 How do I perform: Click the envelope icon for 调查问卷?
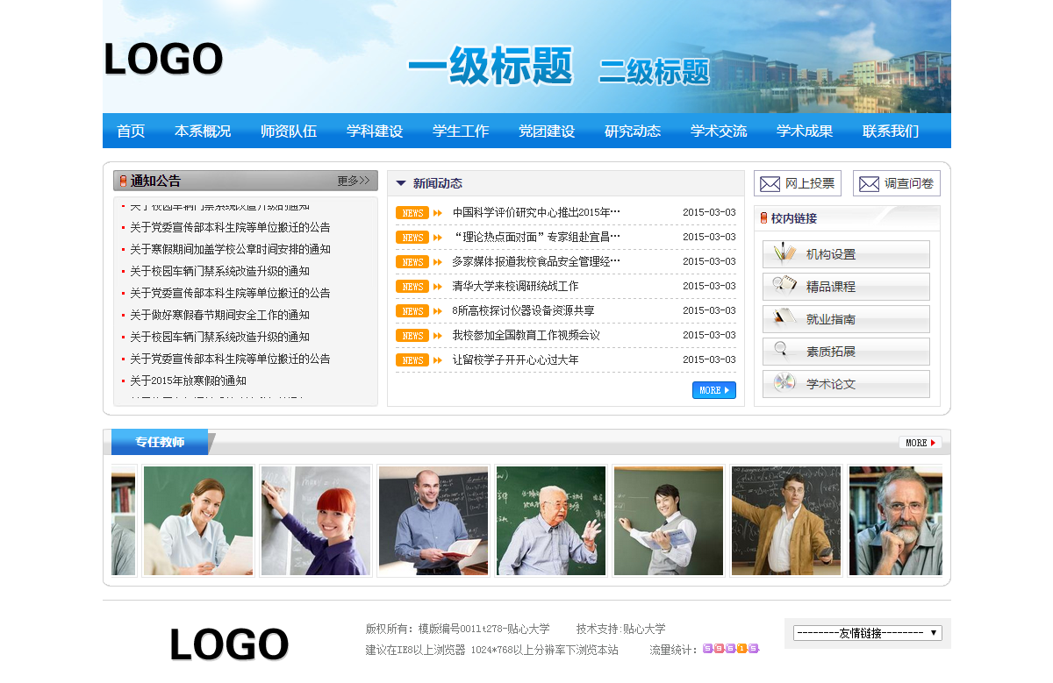[x=869, y=184]
